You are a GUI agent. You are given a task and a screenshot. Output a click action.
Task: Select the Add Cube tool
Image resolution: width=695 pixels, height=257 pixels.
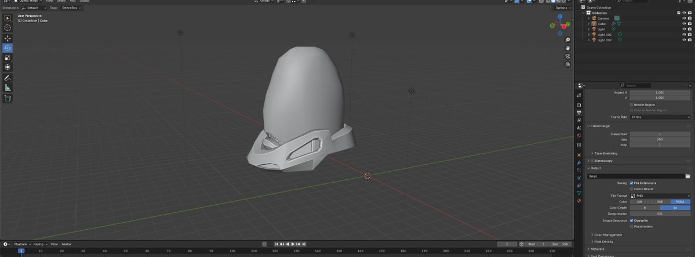(8, 99)
